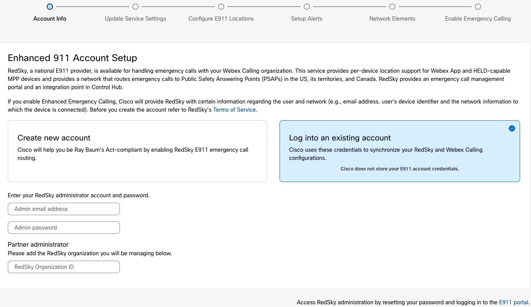This screenshot has height=307, width=531.
Task: Click the Enhanced 911 Account Setup heading
Action: point(72,58)
